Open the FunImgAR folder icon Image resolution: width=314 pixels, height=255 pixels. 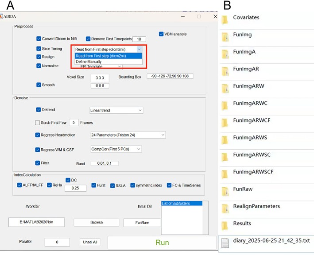click(225, 71)
